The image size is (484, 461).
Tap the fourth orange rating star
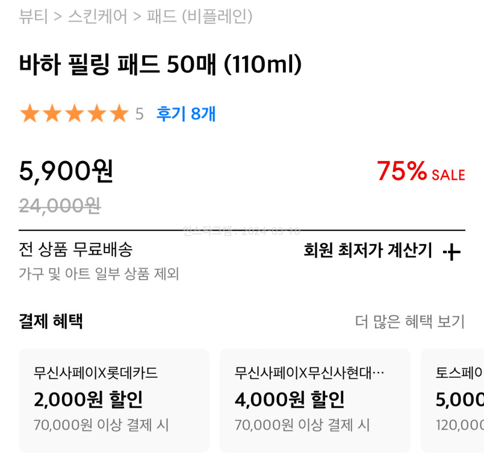[x=97, y=114]
